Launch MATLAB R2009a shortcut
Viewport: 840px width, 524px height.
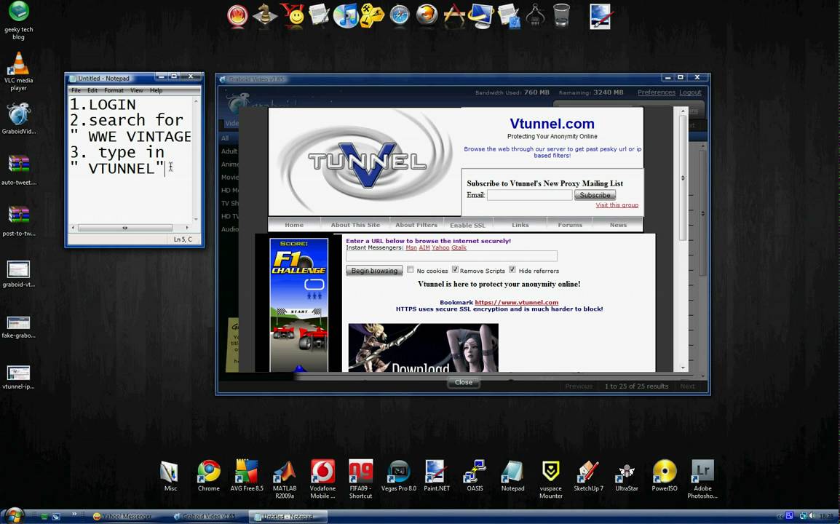(x=285, y=479)
